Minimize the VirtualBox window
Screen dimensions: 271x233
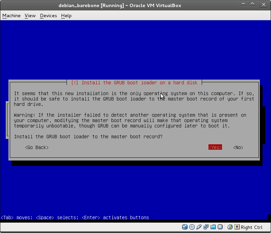click(x=243, y=4)
